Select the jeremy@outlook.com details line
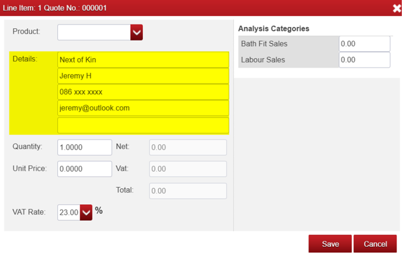402x256 pixels. 143,108
